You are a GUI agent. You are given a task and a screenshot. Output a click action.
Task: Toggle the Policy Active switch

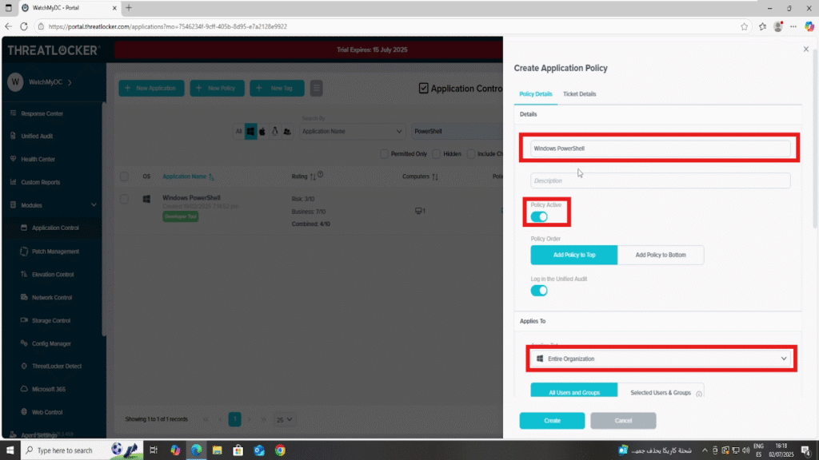pos(539,217)
